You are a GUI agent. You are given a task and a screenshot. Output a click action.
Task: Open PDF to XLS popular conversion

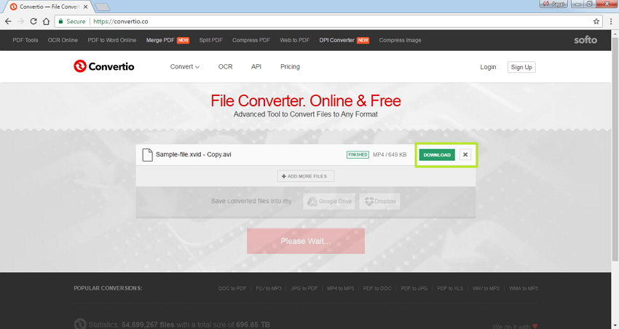pos(450,288)
